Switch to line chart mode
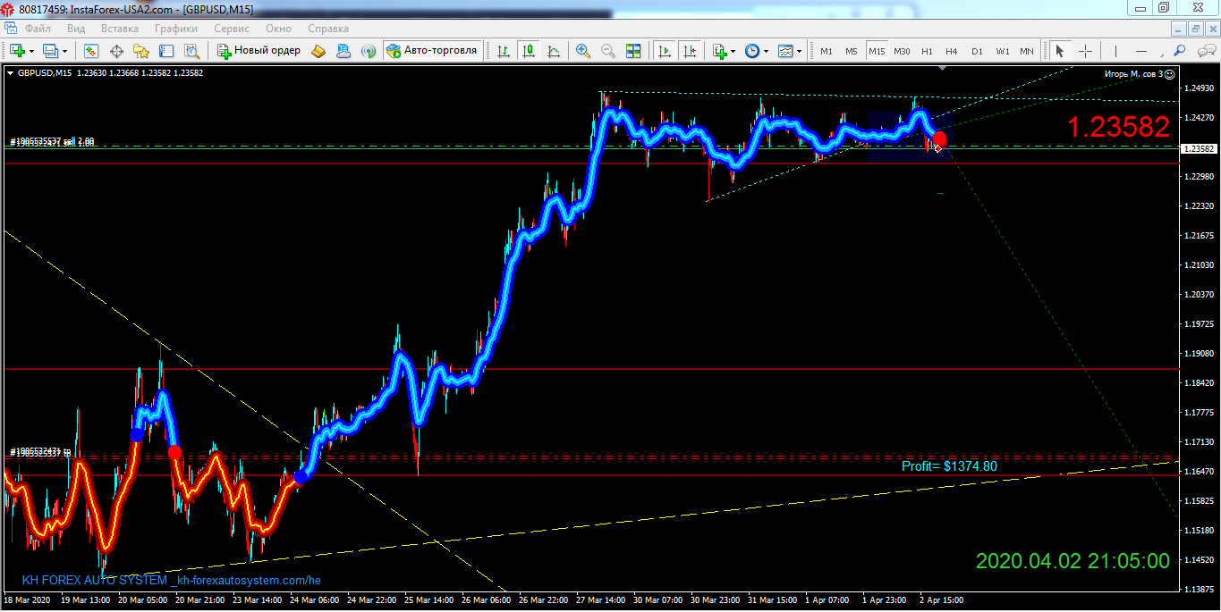1221x612 pixels. pyautogui.click(x=555, y=51)
